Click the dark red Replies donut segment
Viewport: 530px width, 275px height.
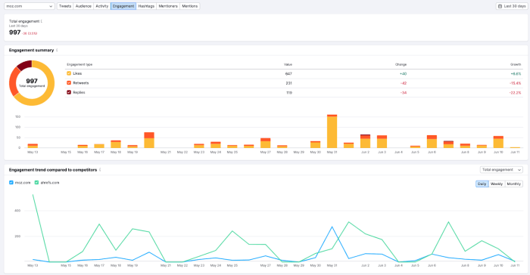click(x=25, y=65)
